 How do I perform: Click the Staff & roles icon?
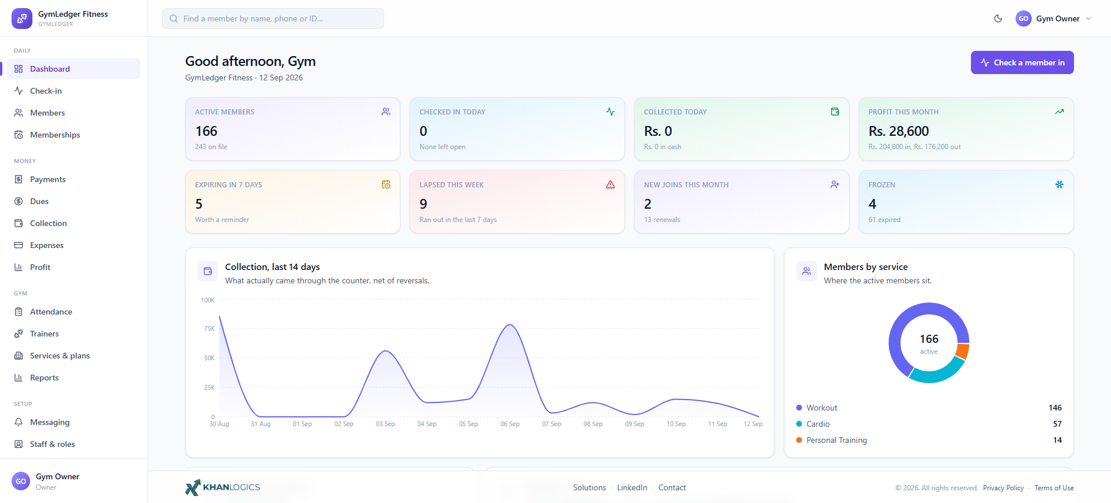point(19,444)
